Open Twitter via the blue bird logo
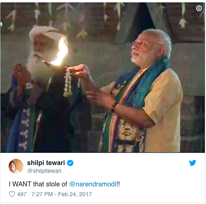Image resolution: width=206 pixels, height=204 pixels. pos(192,163)
